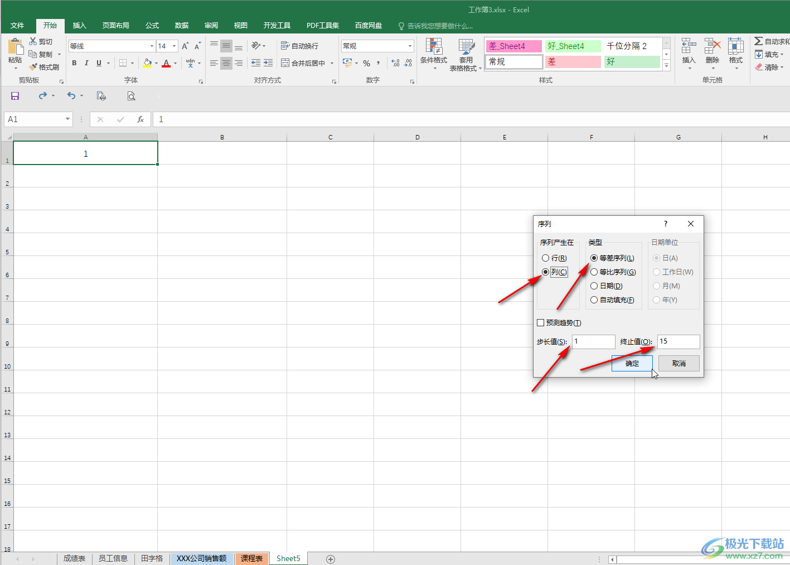Apply yellow fill color bucket

pyautogui.click(x=147, y=63)
